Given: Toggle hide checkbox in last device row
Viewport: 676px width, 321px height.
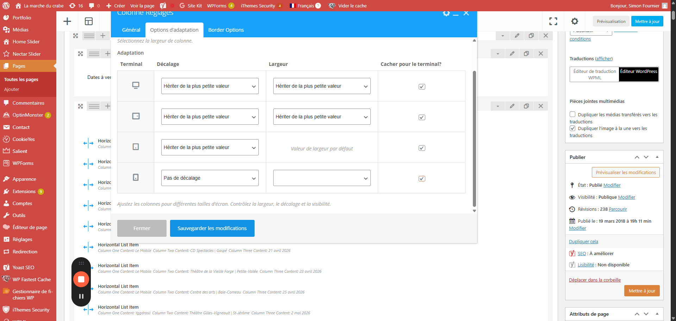Looking at the screenshot, I should pyautogui.click(x=422, y=179).
